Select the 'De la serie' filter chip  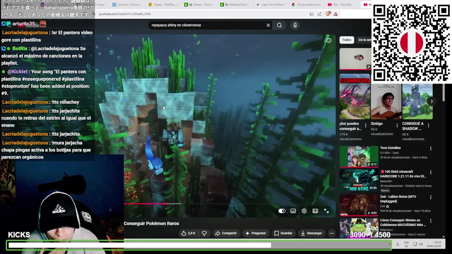[x=364, y=40]
